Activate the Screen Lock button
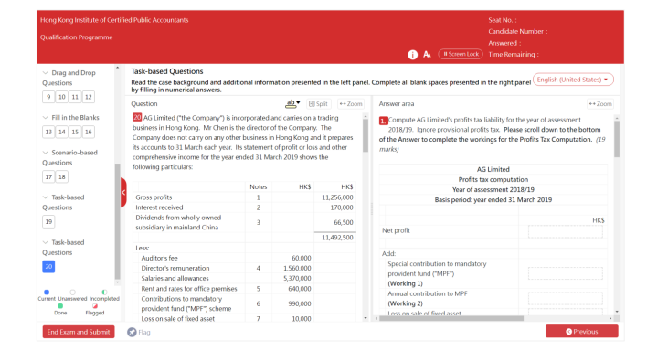The image size is (668, 351). click(x=461, y=54)
